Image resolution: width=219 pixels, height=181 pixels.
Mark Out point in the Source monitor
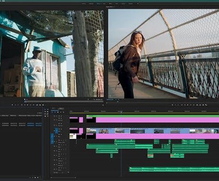coord(18,105)
